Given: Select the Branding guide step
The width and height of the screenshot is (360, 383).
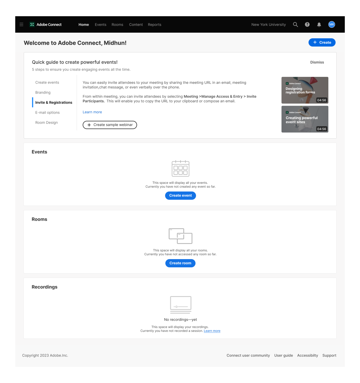Looking at the screenshot, I should pos(43,93).
